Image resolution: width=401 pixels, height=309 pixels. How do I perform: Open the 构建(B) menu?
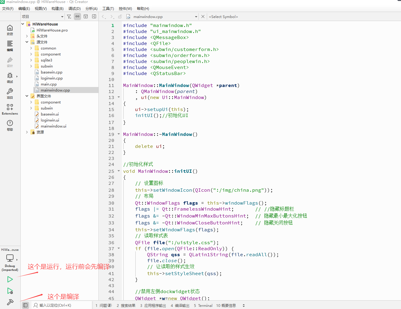pos(57,8)
